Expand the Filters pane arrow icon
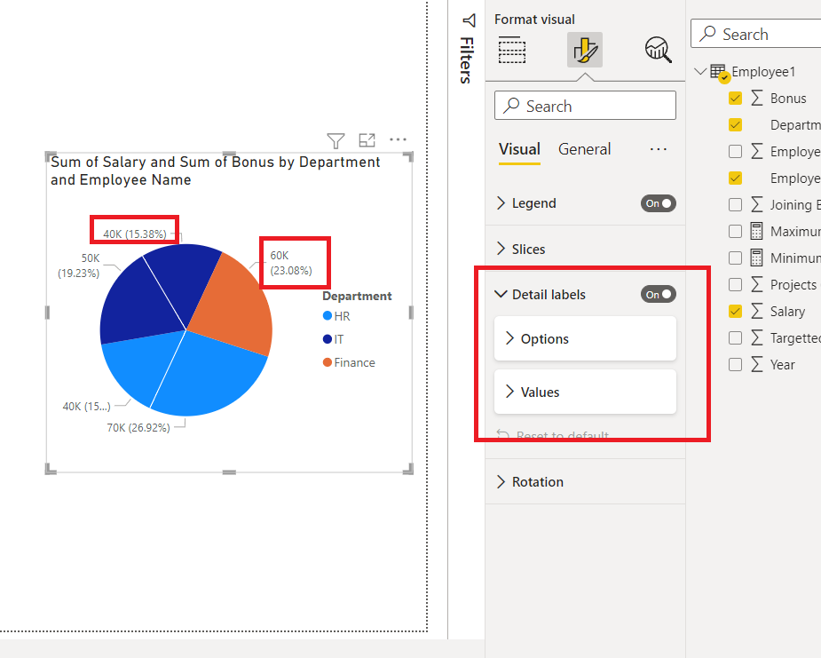 (470, 21)
